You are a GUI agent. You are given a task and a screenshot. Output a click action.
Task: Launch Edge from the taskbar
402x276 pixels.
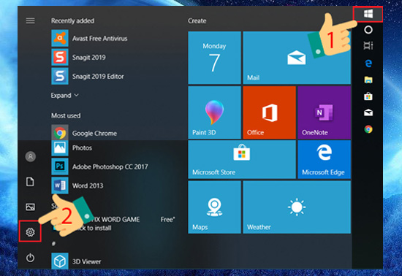pyautogui.click(x=368, y=63)
